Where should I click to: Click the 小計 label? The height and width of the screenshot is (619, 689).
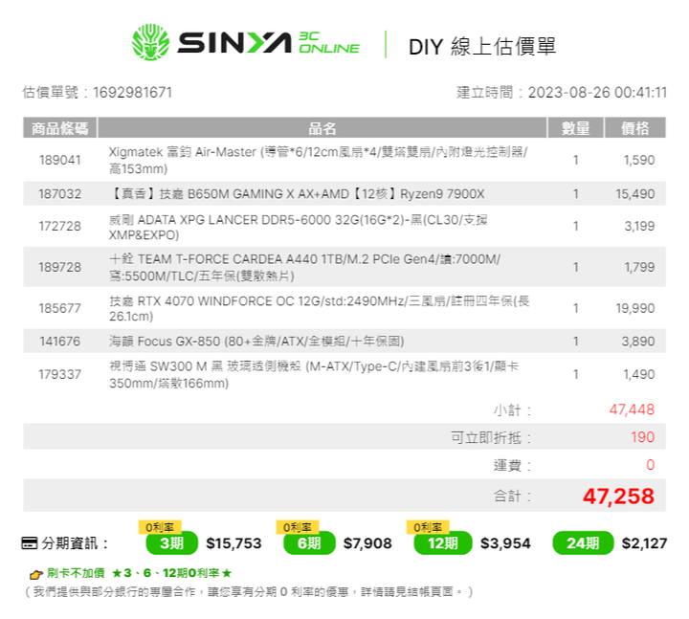[512, 410]
